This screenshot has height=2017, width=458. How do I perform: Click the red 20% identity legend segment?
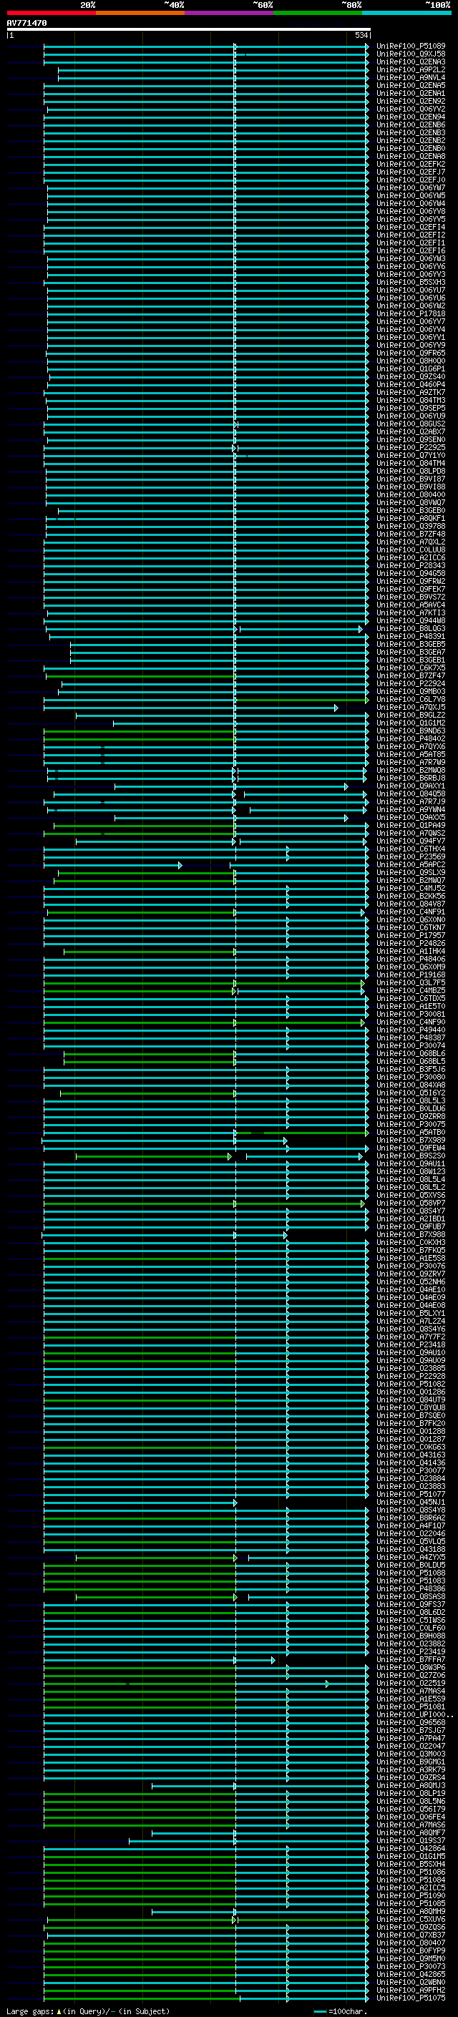click(52, 13)
